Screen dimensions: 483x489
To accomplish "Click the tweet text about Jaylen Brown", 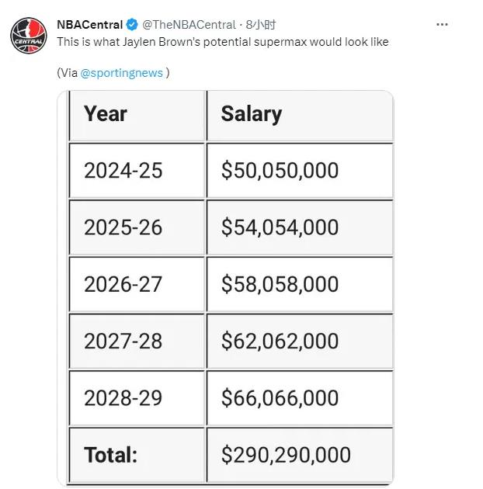I will [x=222, y=42].
